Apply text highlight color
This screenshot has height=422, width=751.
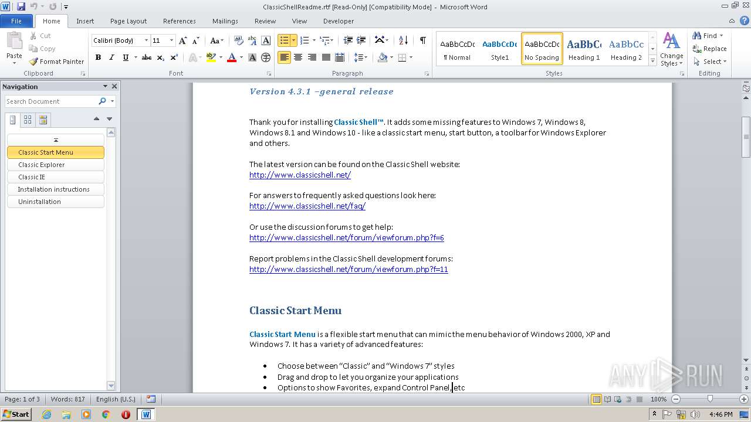(x=211, y=57)
